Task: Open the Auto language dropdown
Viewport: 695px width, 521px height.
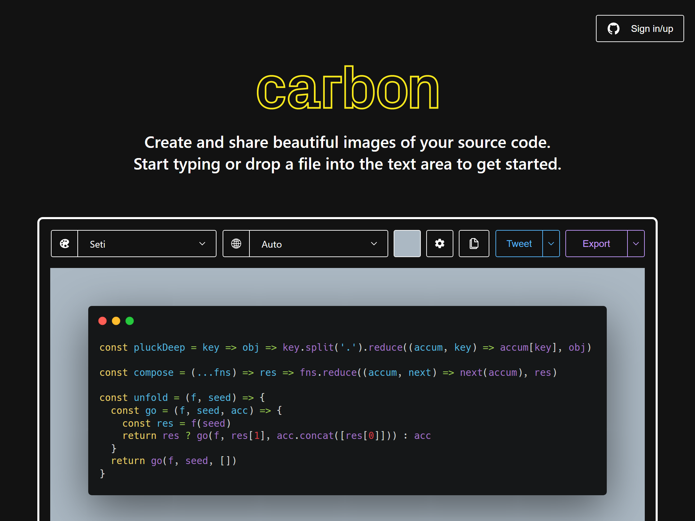Action: pyautogui.click(x=317, y=244)
